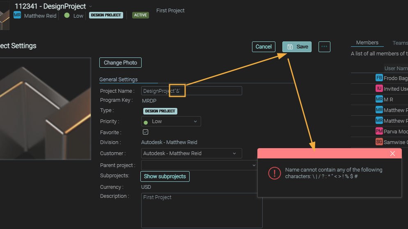Click Frodo's FB avatar icon
The image size is (408, 229).
379,78
